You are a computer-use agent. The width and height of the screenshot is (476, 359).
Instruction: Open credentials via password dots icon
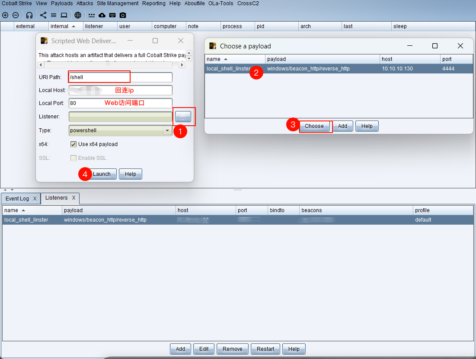(x=91, y=15)
